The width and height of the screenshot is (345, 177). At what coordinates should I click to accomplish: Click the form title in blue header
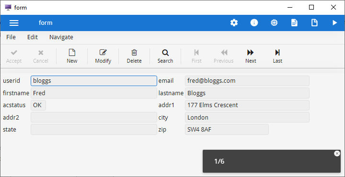point(46,23)
